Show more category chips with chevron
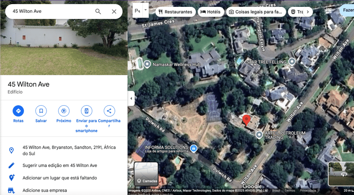Image resolution: width=354 pixels, height=195 pixels. click(x=307, y=12)
